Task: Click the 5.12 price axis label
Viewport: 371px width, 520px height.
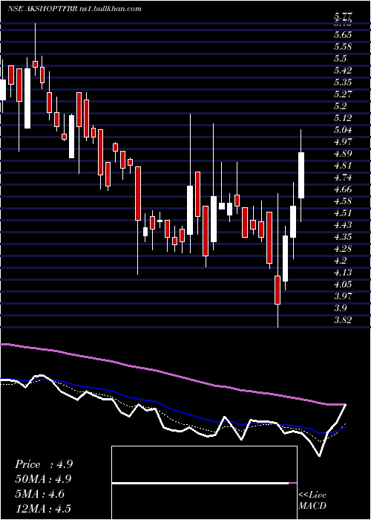Action: [x=343, y=118]
